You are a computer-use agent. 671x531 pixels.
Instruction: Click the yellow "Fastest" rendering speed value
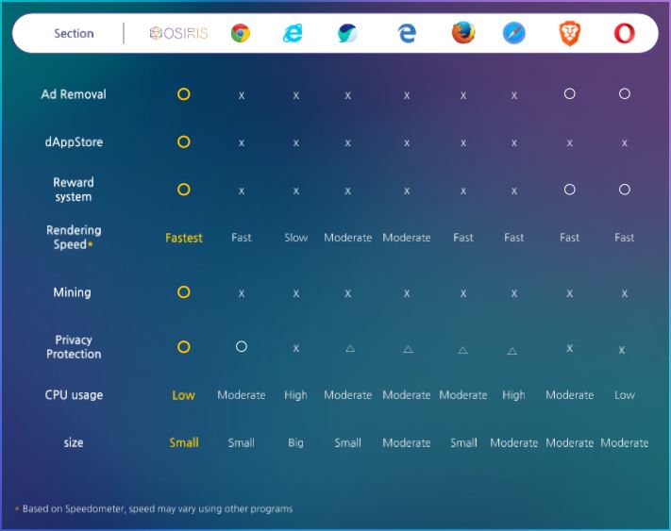pyautogui.click(x=184, y=238)
